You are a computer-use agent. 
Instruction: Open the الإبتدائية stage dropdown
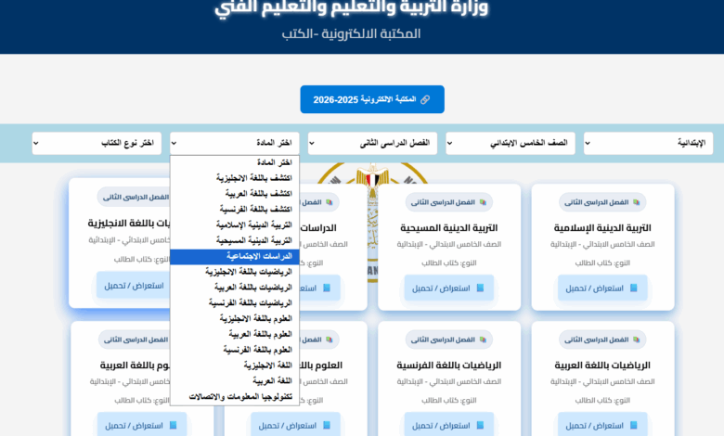[x=648, y=143]
